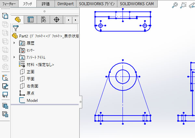This screenshot has height=138, width=195.
Task: Show next manager tabs with right arrow
Action: (75, 20)
